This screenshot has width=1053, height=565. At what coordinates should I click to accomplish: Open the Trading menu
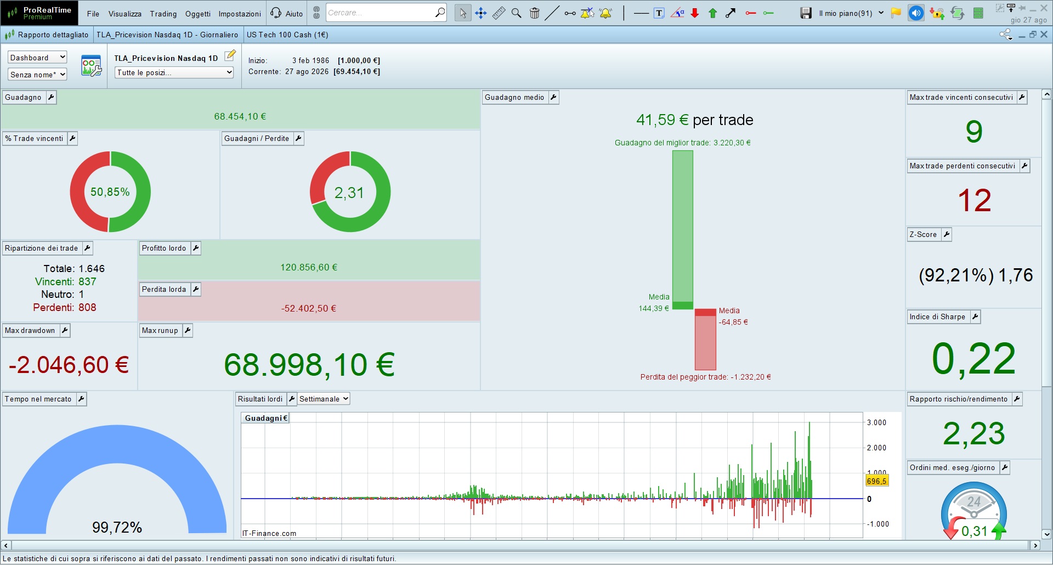[x=163, y=14]
